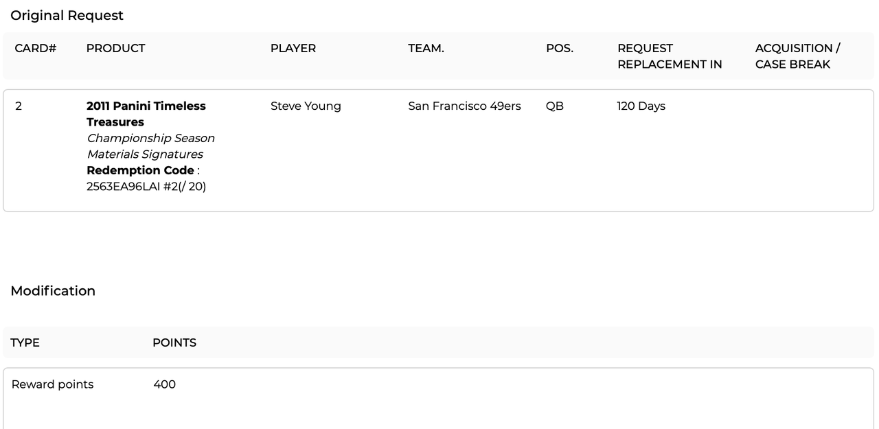Click the card number 2 cell
This screenshot has width=879, height=429.
point(19,106)
